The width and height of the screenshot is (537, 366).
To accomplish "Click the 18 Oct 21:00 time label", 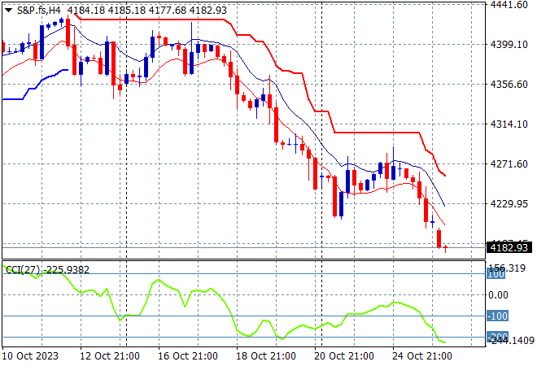I will coord(266,356).
